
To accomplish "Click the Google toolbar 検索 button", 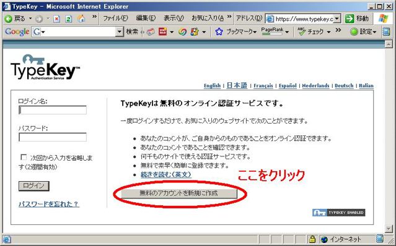I will click(132, 32).
